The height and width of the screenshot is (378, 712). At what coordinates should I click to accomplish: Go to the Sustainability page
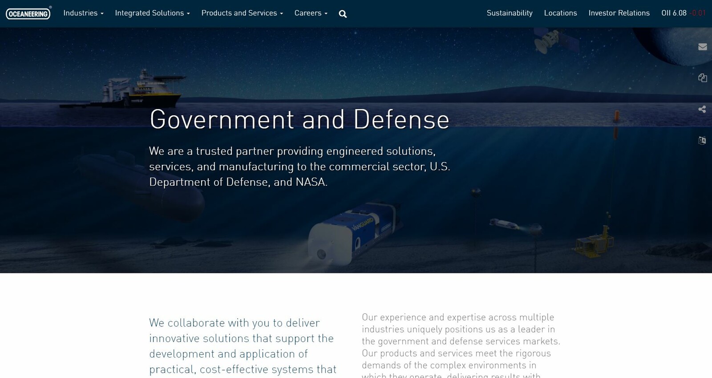pyautogui.click(x=510, y=13)
